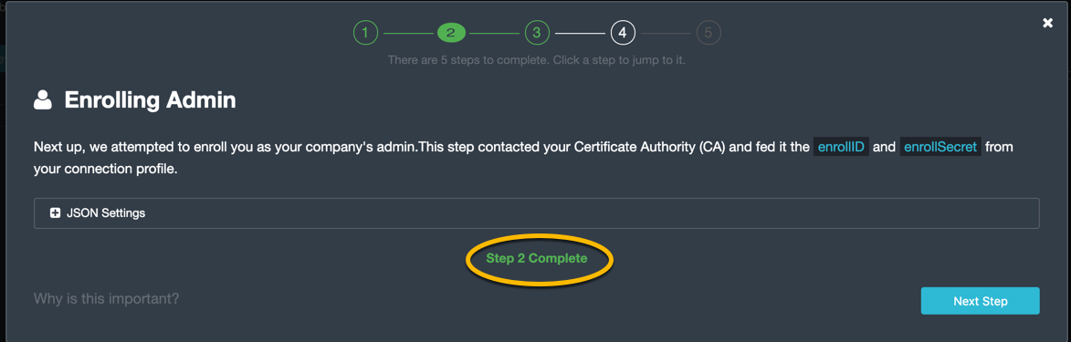Image resolution: width=1071 pixels, height=342 pixels.
Task: Click connector line between steps 2 and 3
Action: [x=495, y=33]
